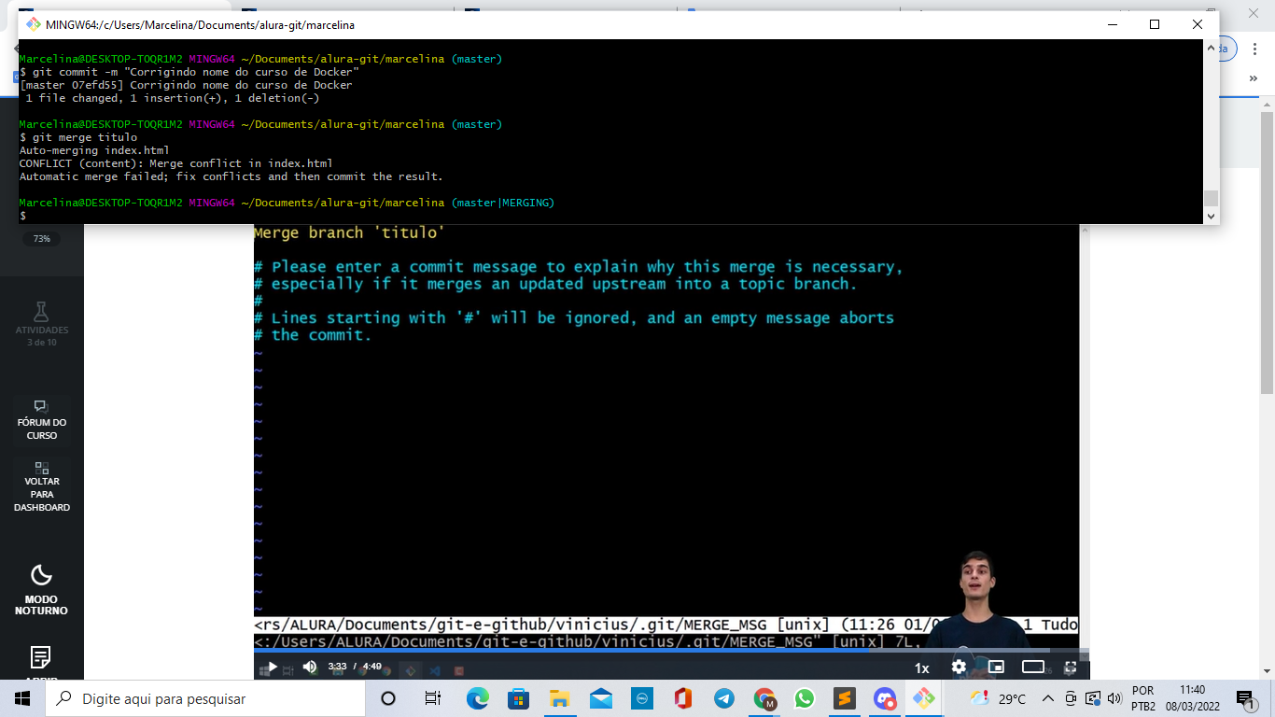Click the Windows Start button
This screenshot has width=1275, height=717.
coord(21,698)
